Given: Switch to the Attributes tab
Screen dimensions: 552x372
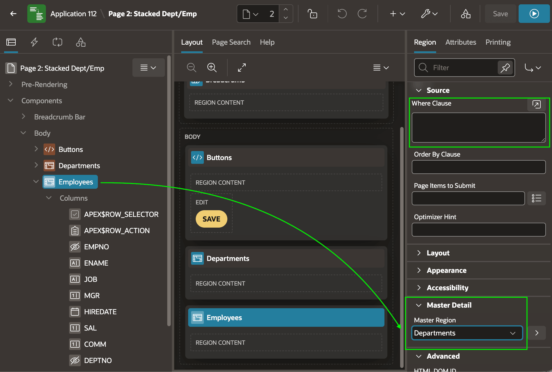Looking at the screenshot, I should coord(461,42).
